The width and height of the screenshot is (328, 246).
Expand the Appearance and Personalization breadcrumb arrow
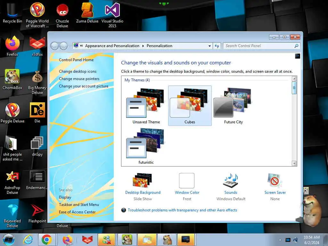[x=143, y=46]
